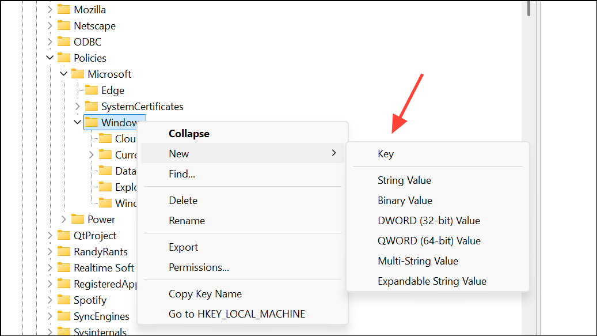Viewport: 597px width, 336px height.
Task: Expand the SystemCertificates key
Action: (78, 106)
